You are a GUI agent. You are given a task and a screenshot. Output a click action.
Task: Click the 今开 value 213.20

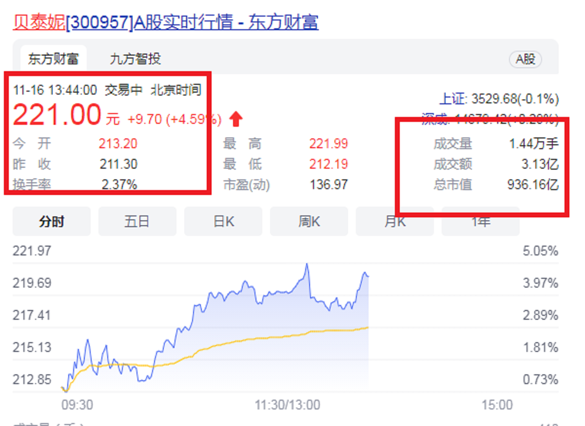click(118, 144)
